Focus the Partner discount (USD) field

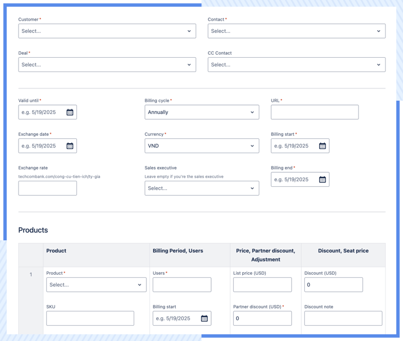coord(262,318)
